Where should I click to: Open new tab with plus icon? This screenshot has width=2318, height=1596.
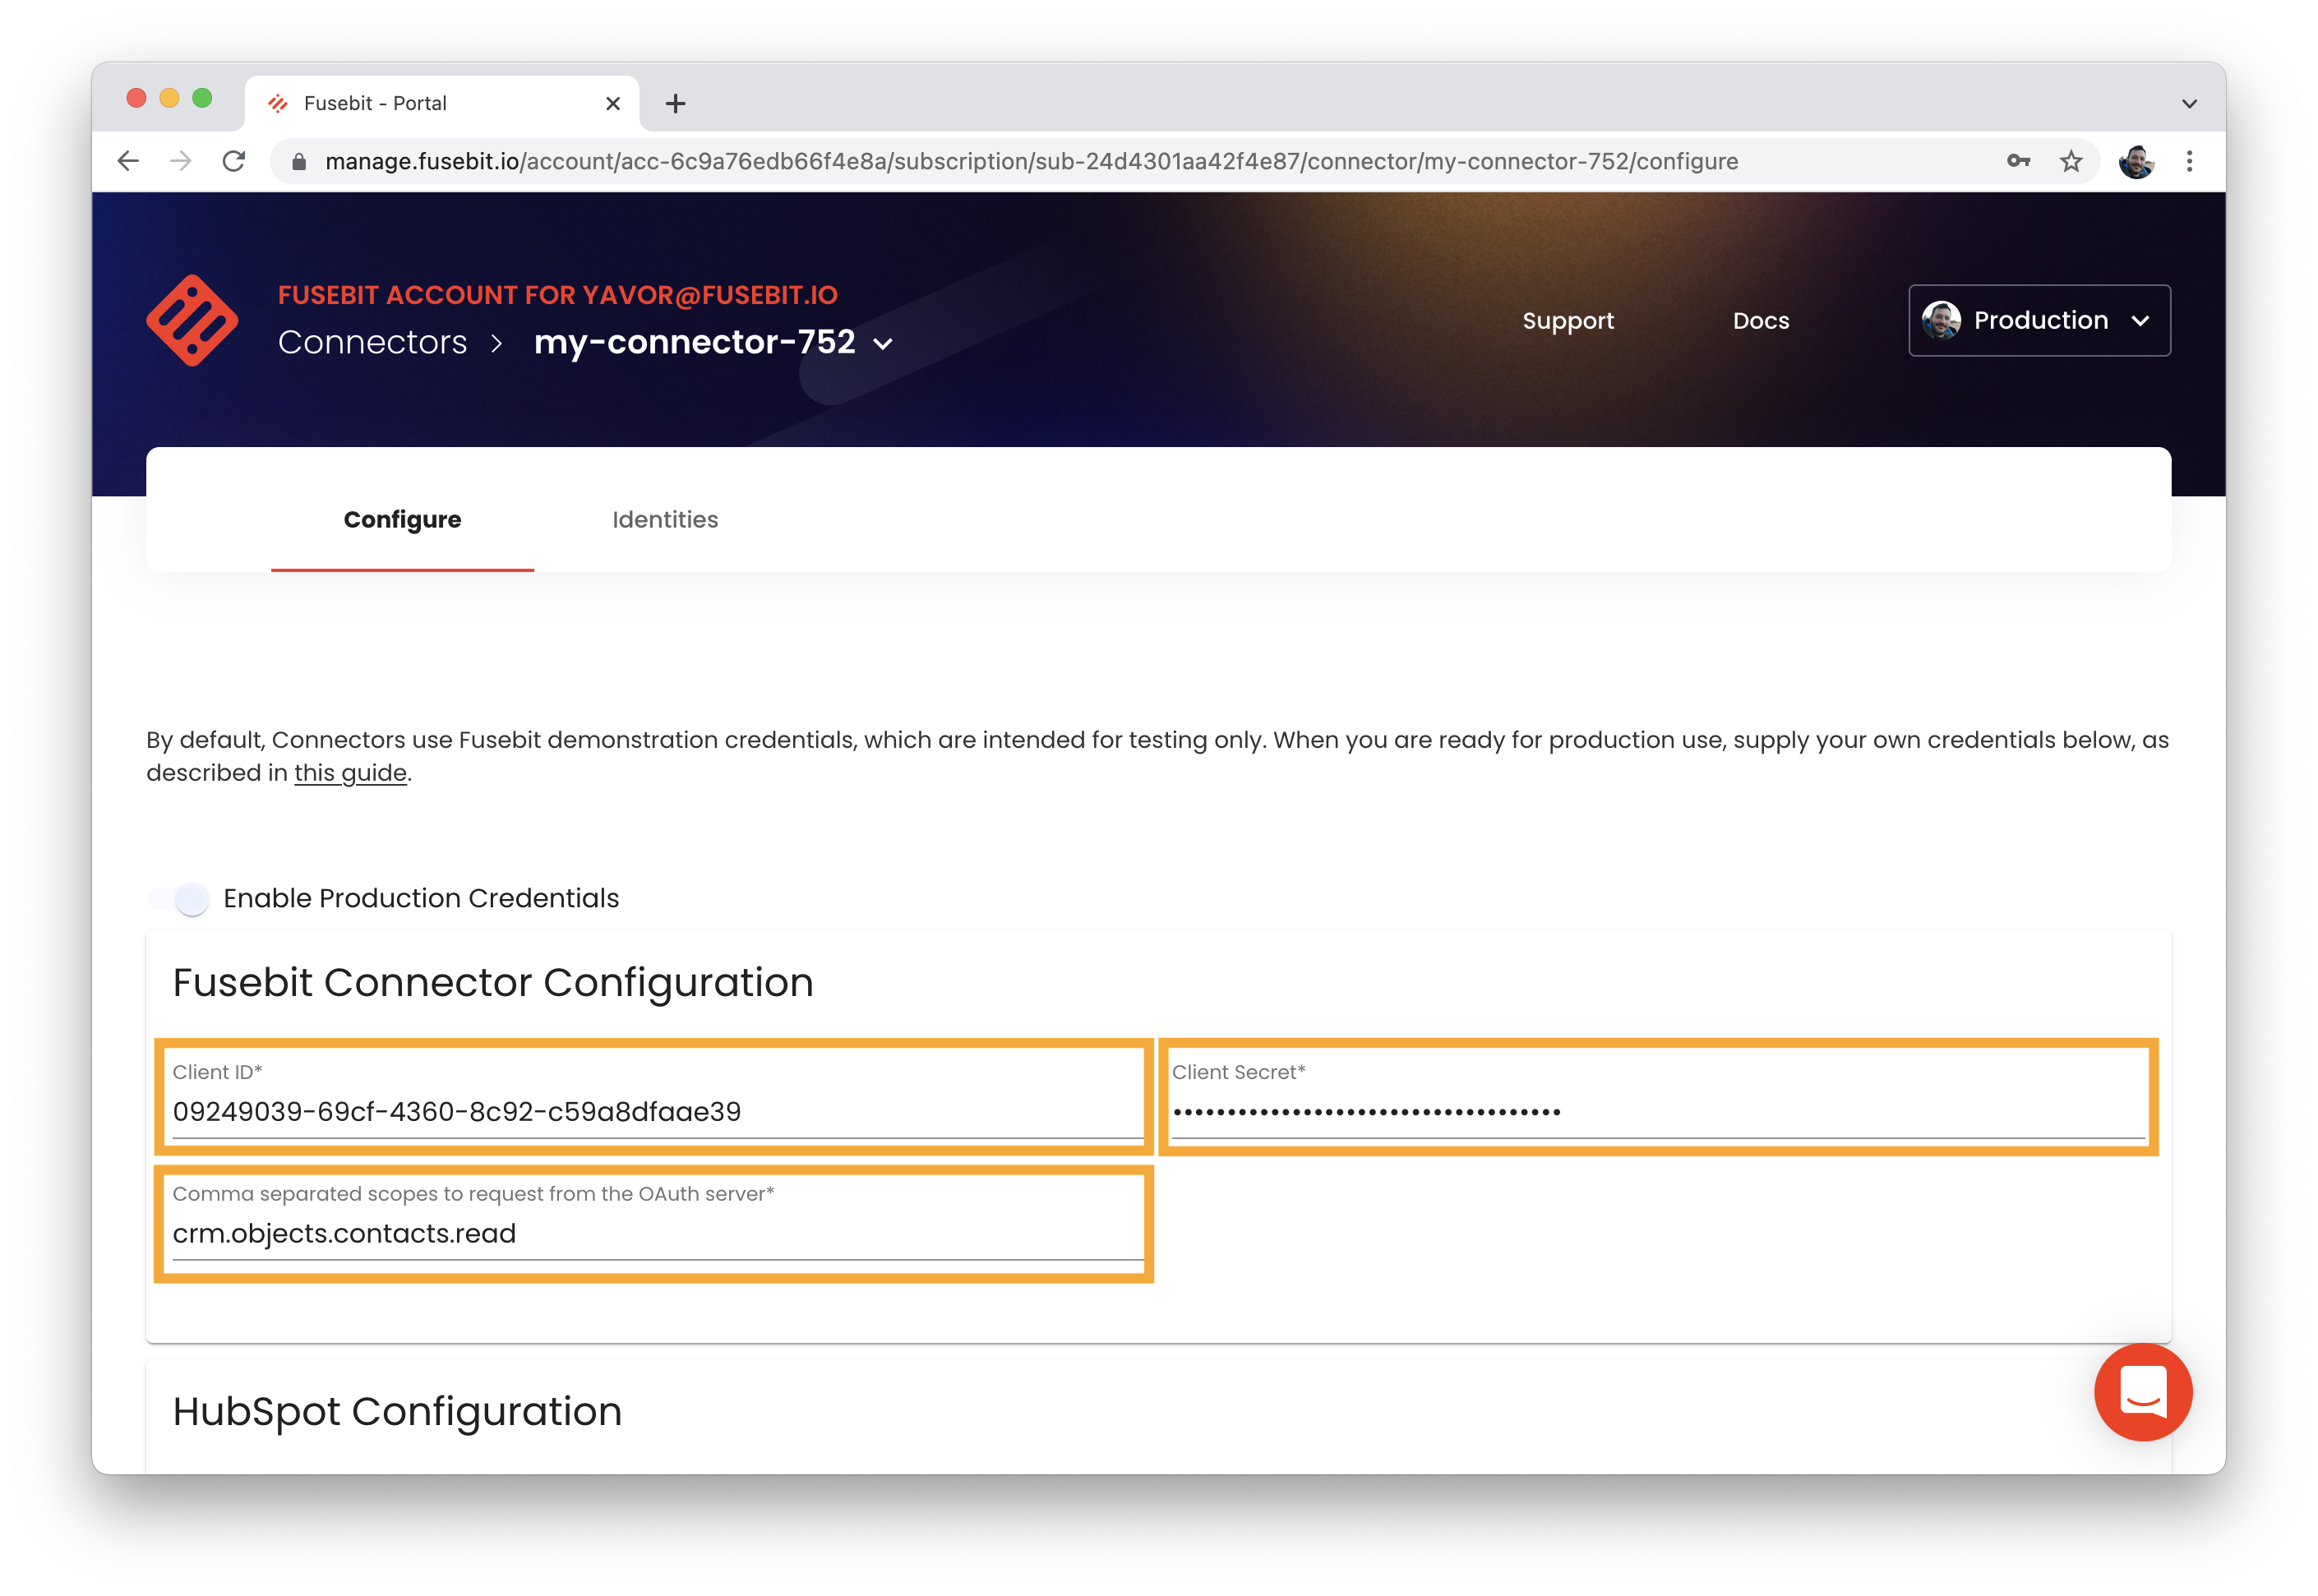pos(675,103)
